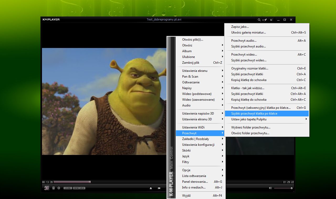Toggle the always-on-top pin icon
This screenshot has height=199, width=336.
coord(265,20)
